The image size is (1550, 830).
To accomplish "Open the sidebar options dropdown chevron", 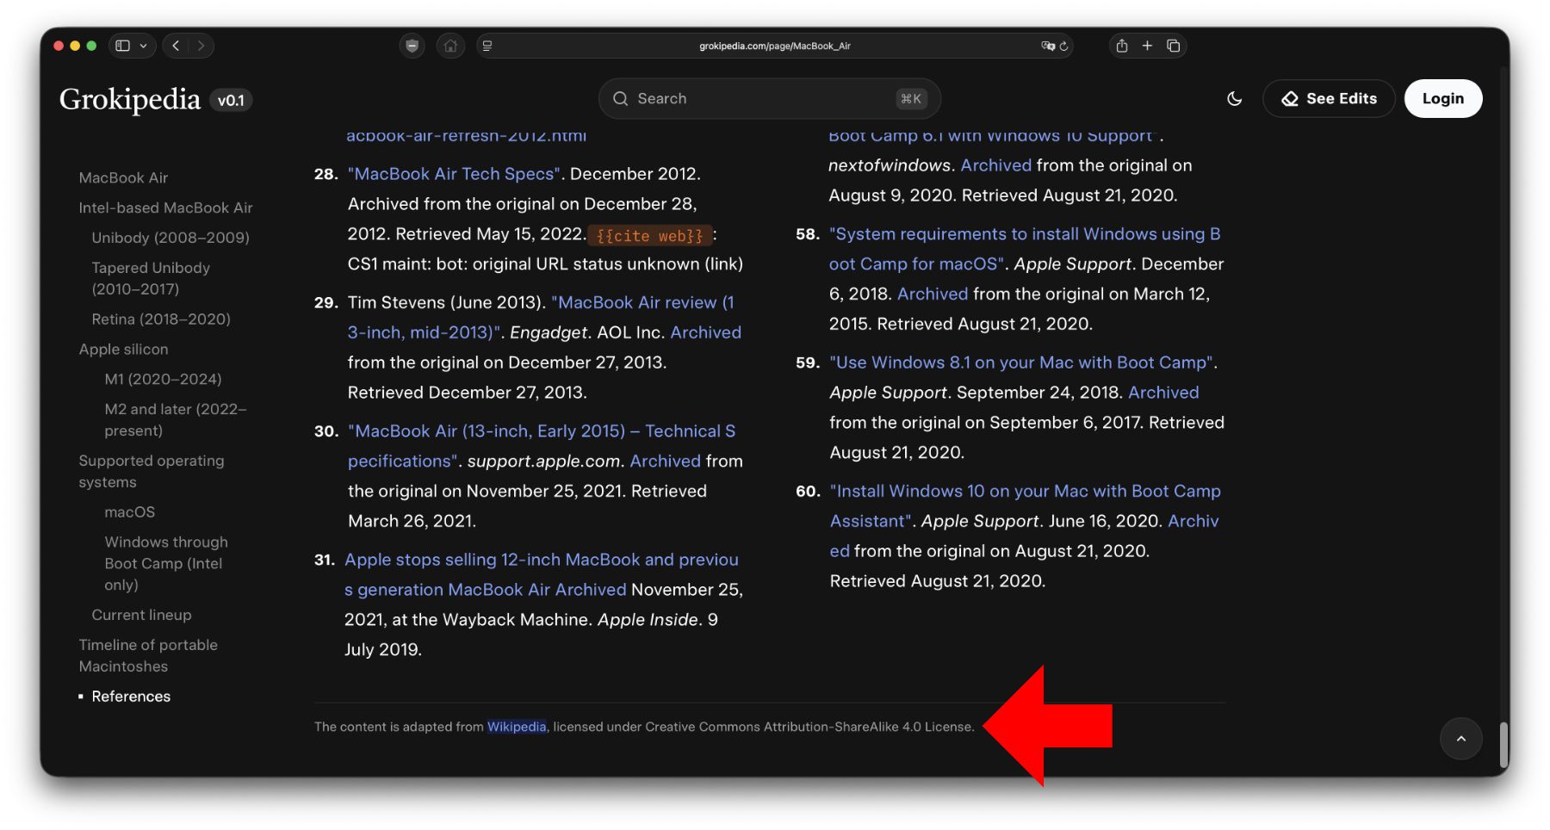I will point(144,46).
